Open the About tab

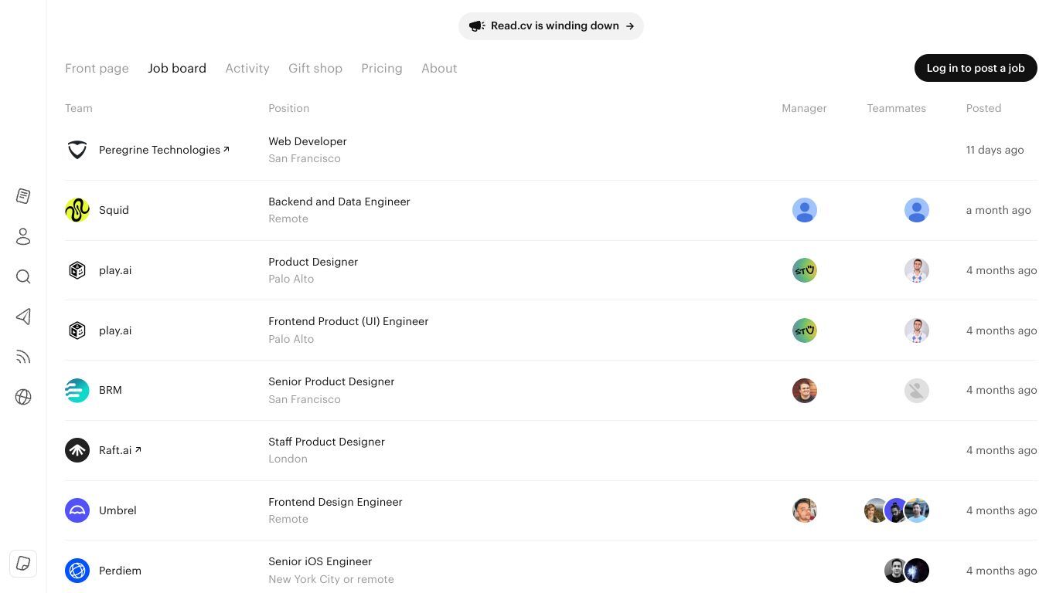pyautogui.click(x=439, y=68)
